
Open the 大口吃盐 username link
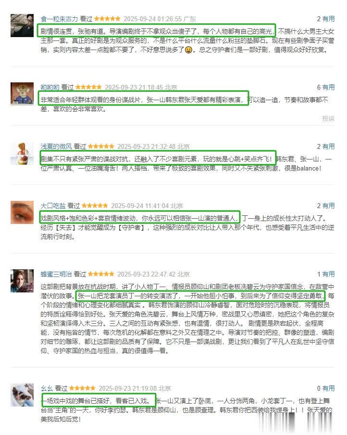[53, 206]
